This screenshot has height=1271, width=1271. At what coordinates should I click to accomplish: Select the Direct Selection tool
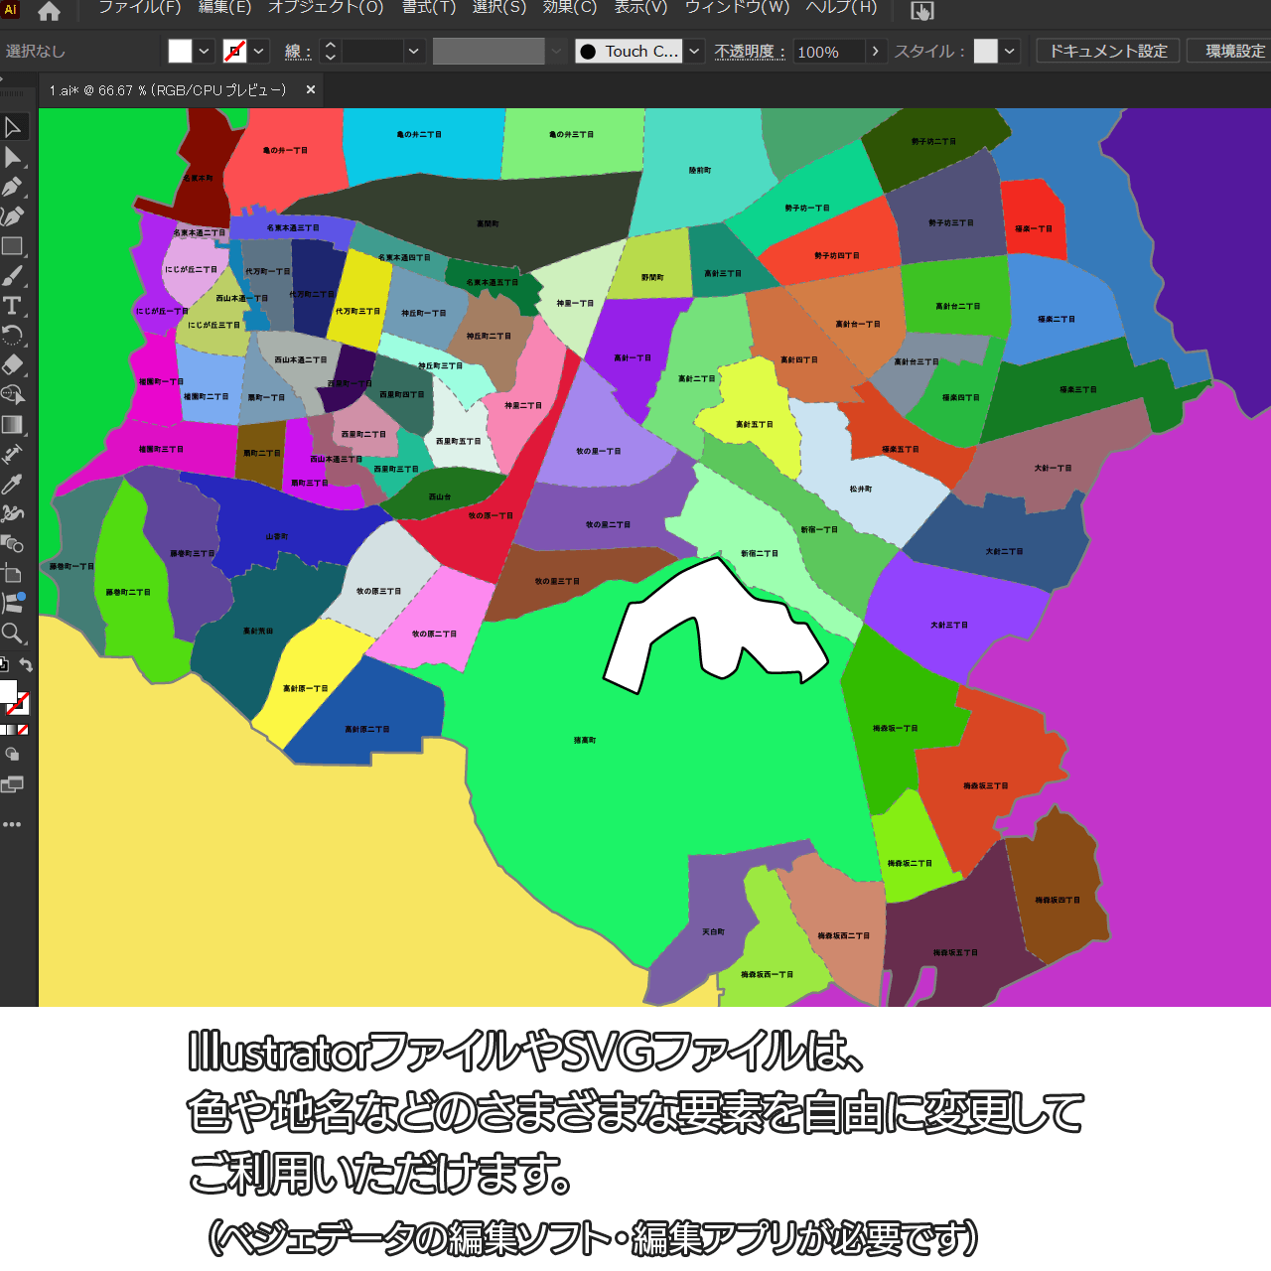click(13, 157)
